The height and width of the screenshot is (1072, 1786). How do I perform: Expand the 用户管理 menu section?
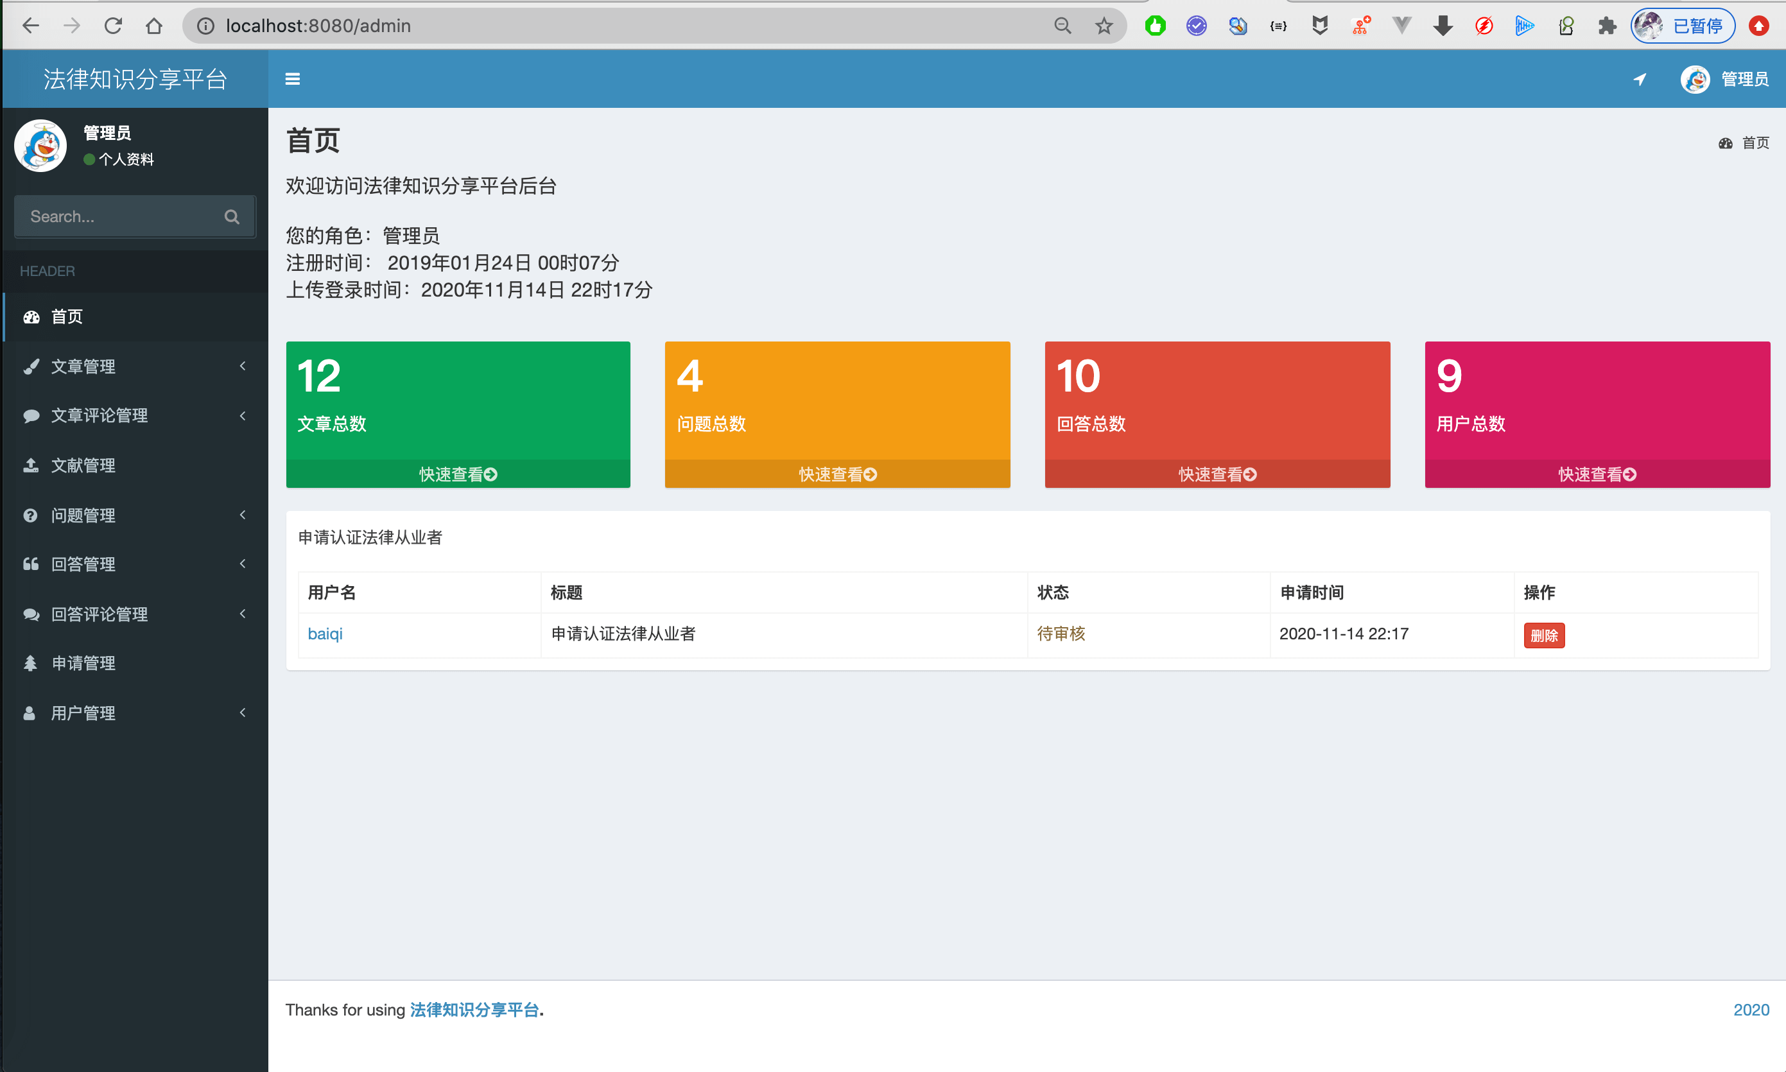83,713
